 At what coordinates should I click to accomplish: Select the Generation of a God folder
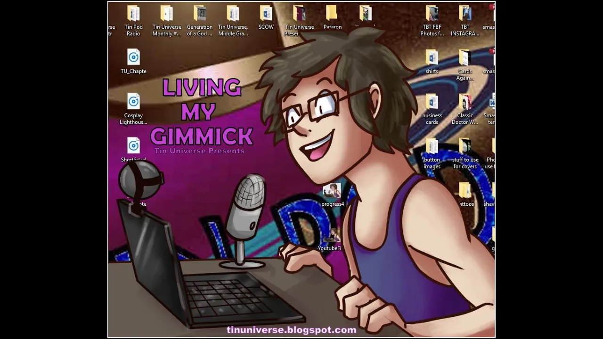[x=200, y=21]
